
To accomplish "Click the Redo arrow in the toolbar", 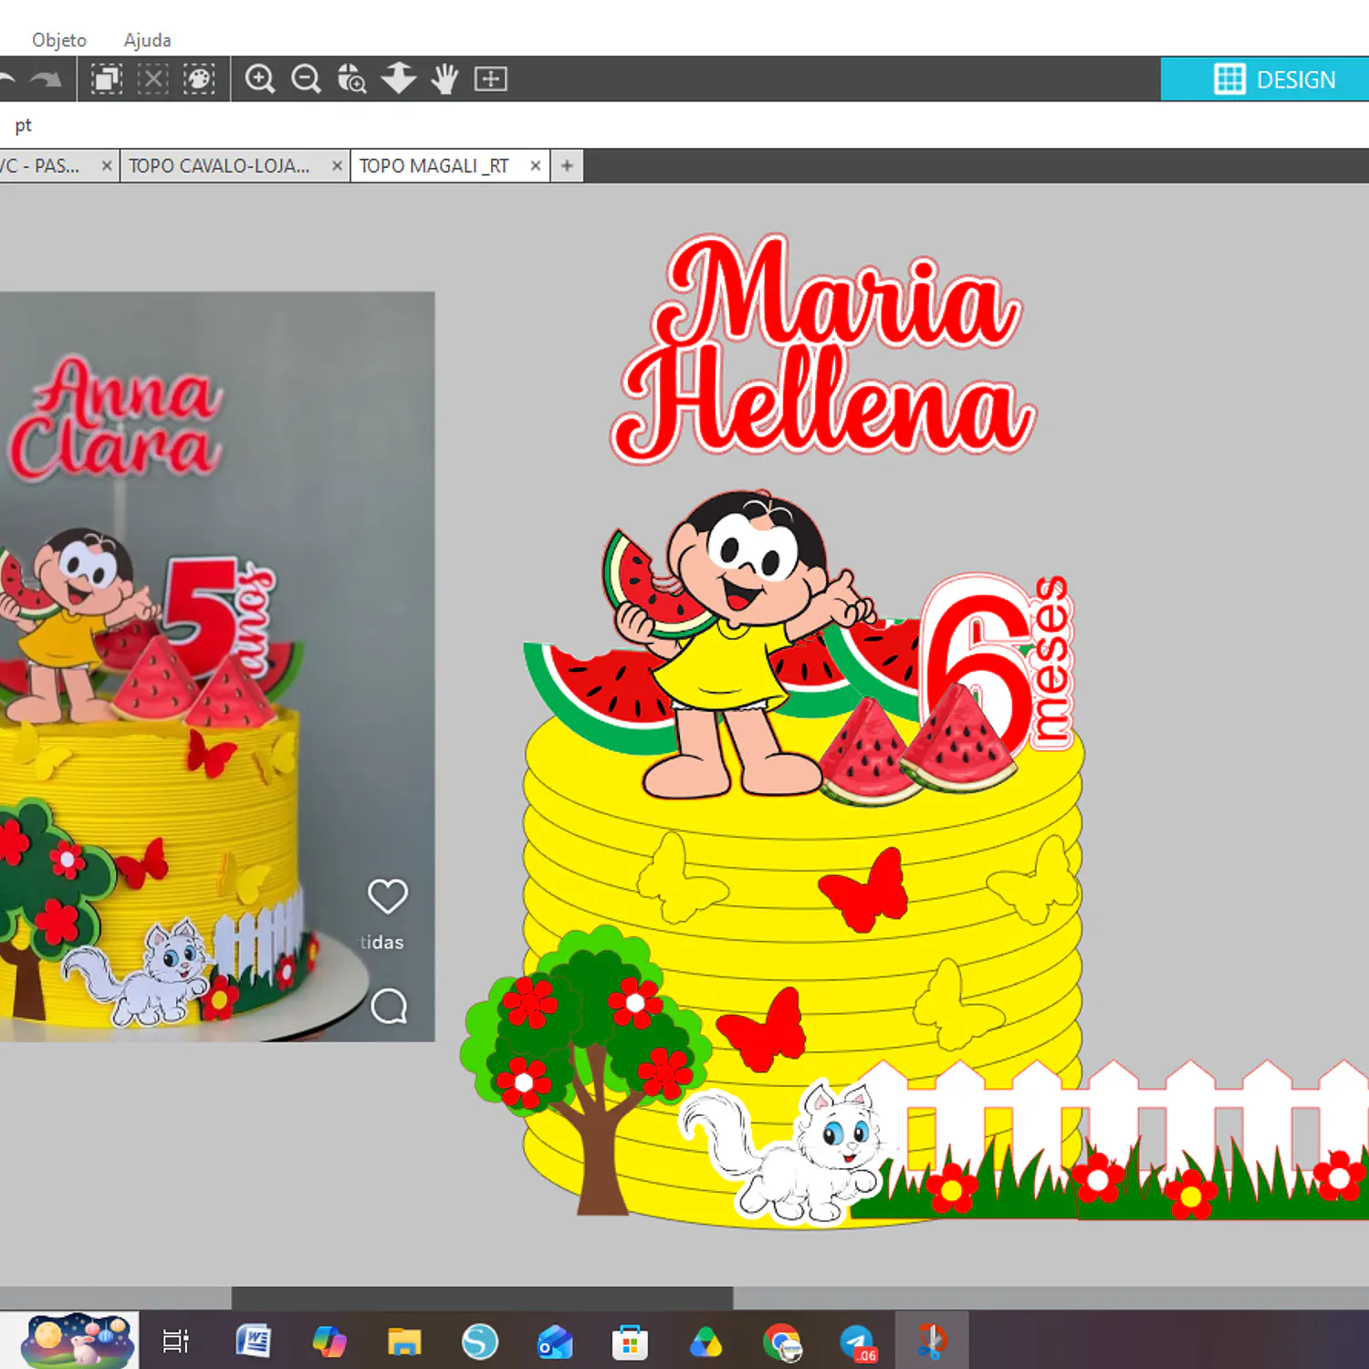I will [46, 79].
